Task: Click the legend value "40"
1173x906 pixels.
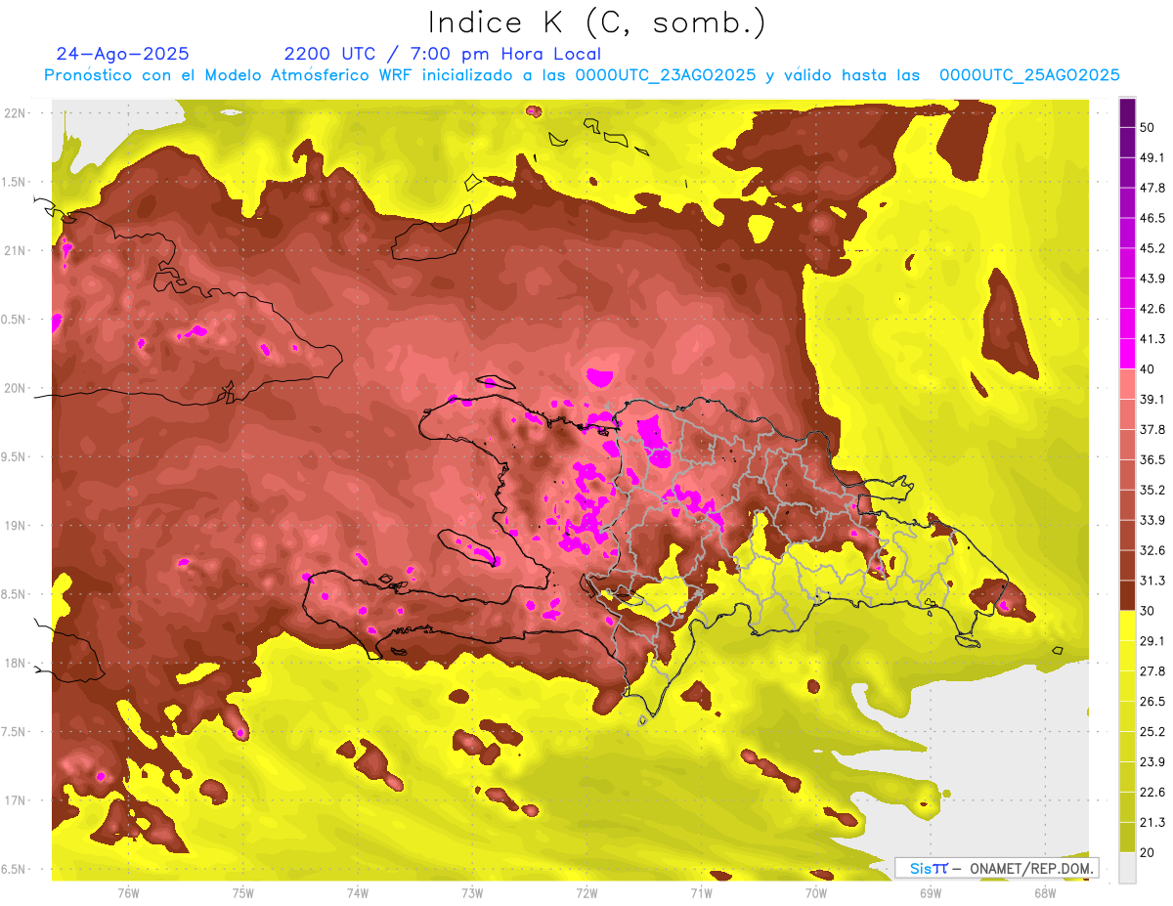Action: (1148, 369)
